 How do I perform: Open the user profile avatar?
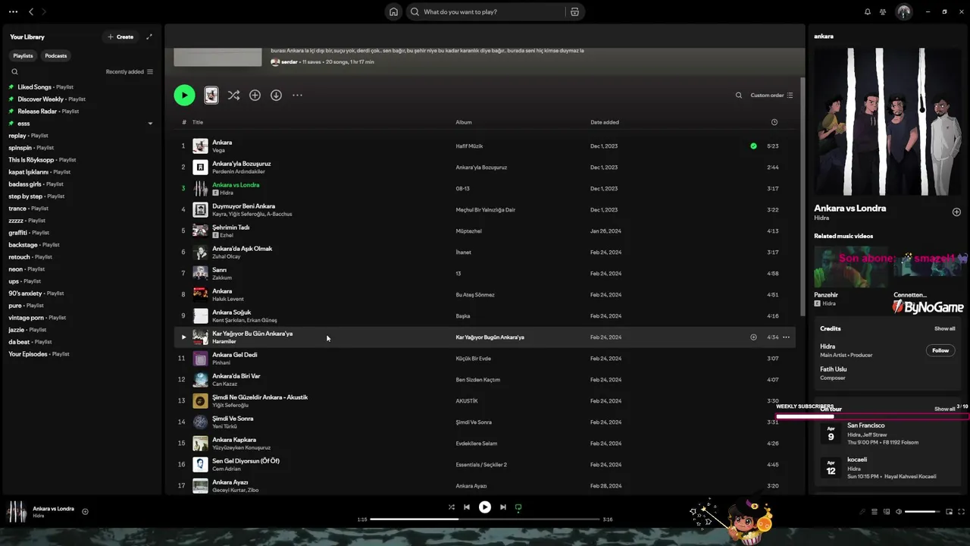point(903,11)
